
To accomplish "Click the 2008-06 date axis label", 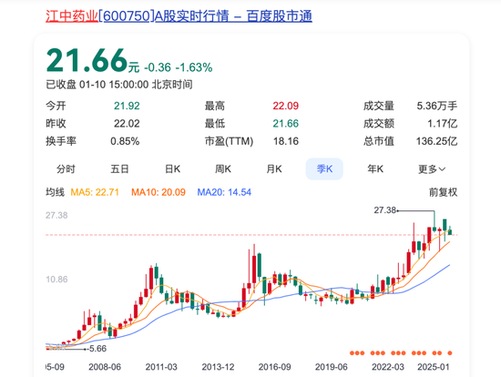I will (x=105, y=367).
